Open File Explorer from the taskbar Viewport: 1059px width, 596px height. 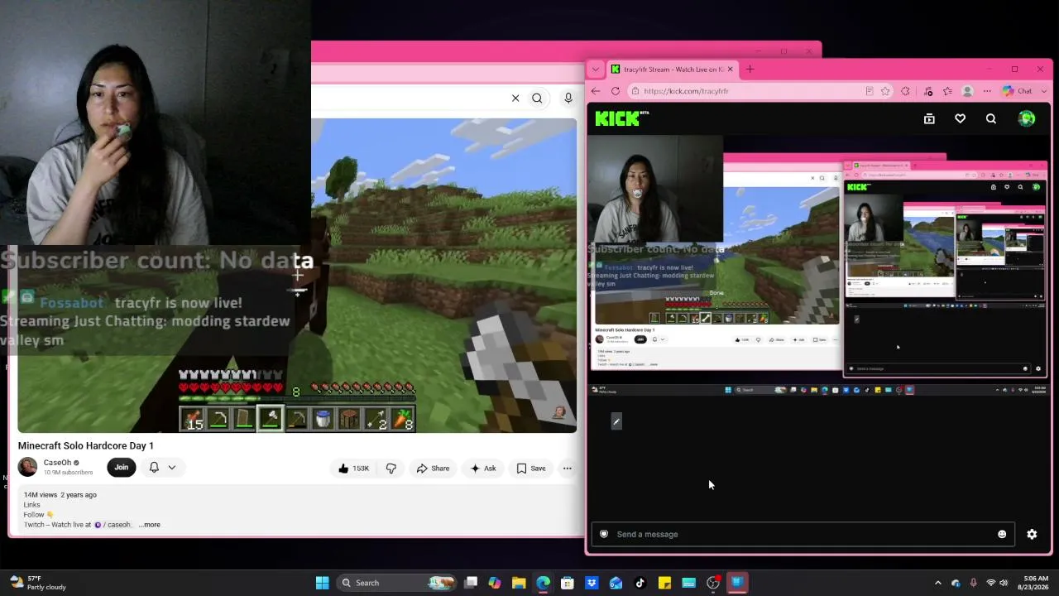519,583
